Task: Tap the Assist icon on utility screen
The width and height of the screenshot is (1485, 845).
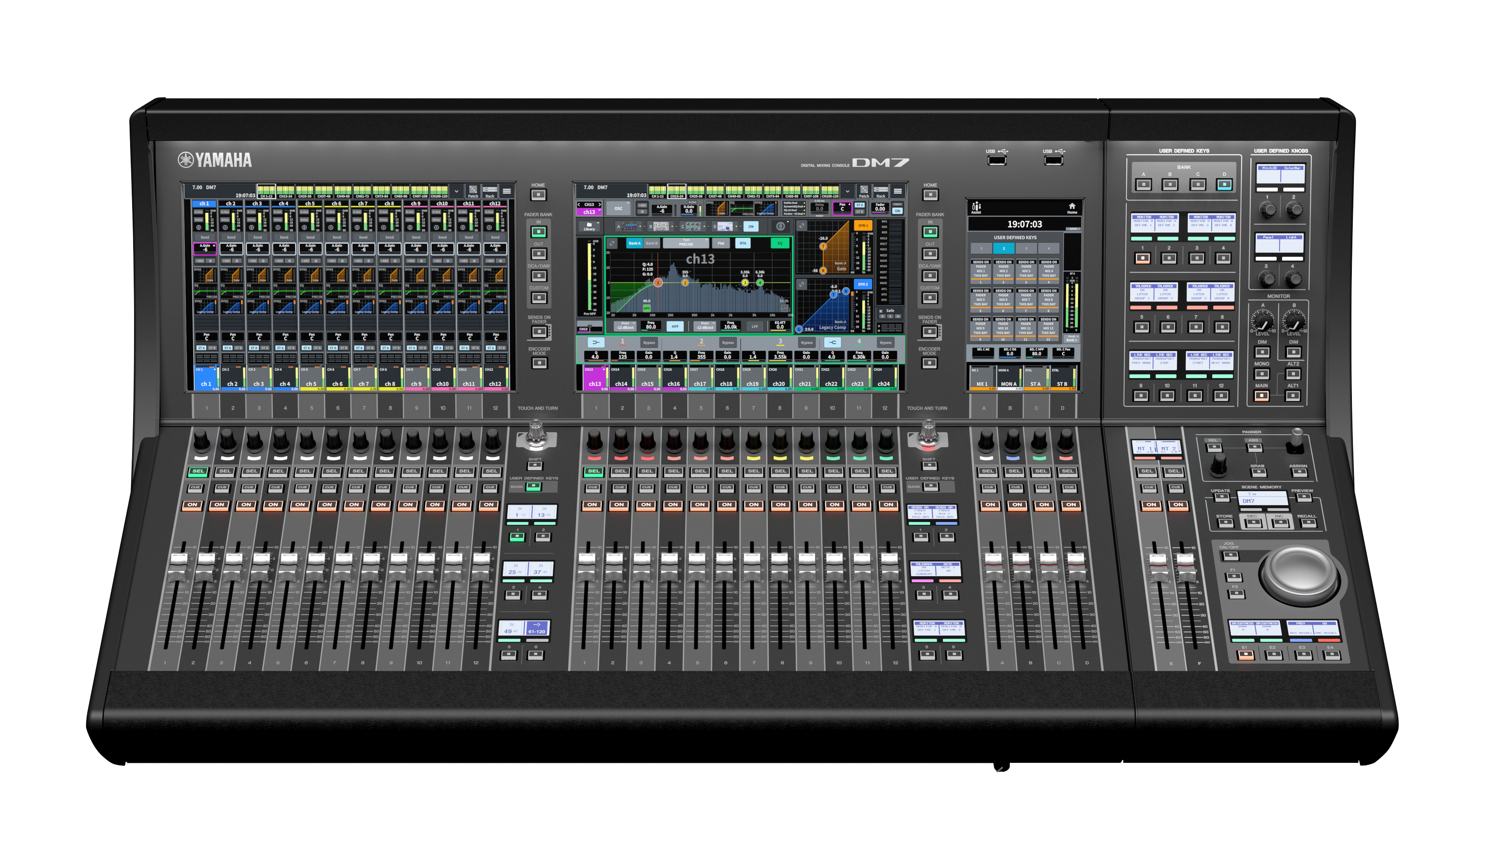Action: (976, 208)
